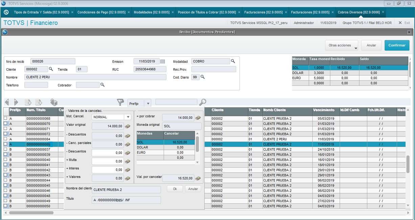Open the Prefijo filter dropdown
This screenshot has width=415, height=220.
tap(147, 103)
